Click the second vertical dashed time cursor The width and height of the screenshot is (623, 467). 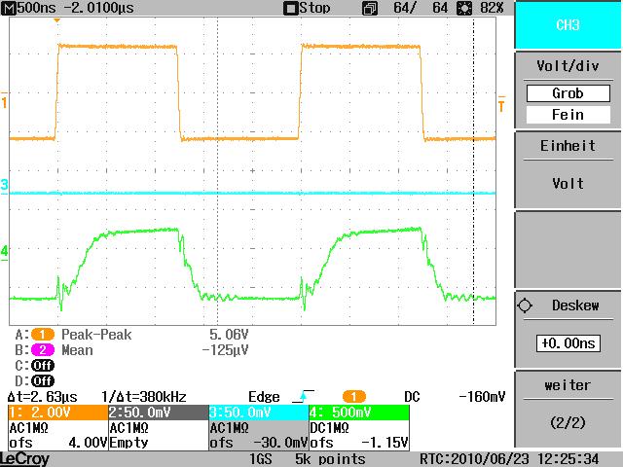(x=473, y=171)
